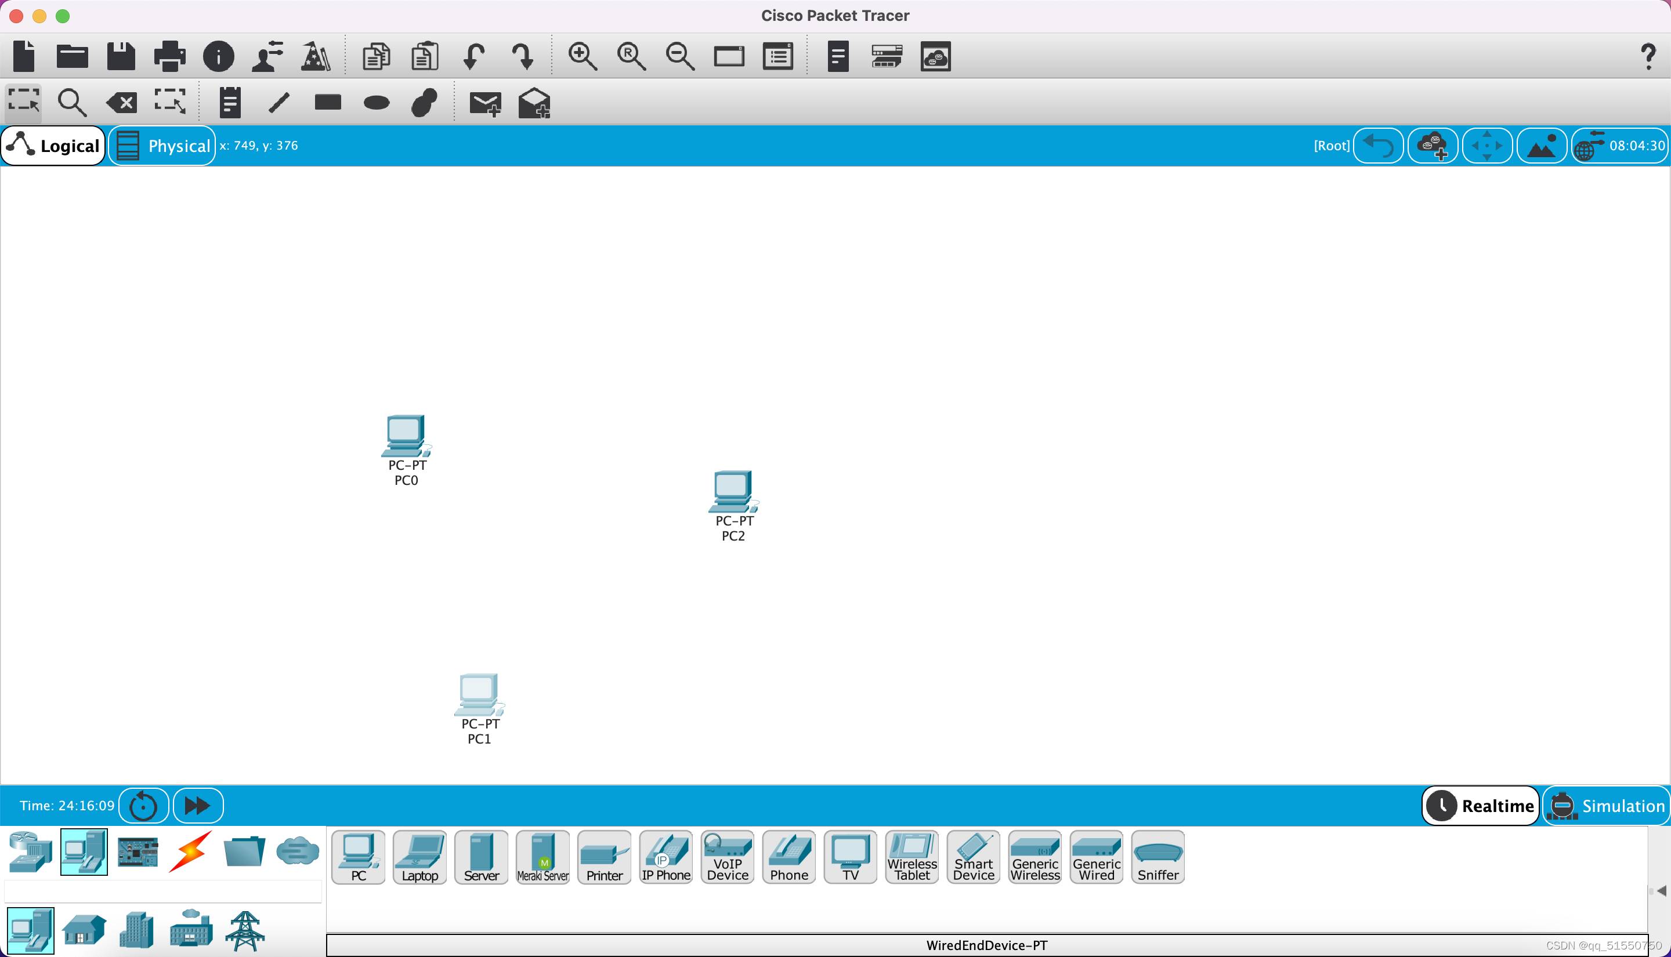Pick the PC device from the palette
Viewport: 1671px width, 957px height.
pos(358,857)
